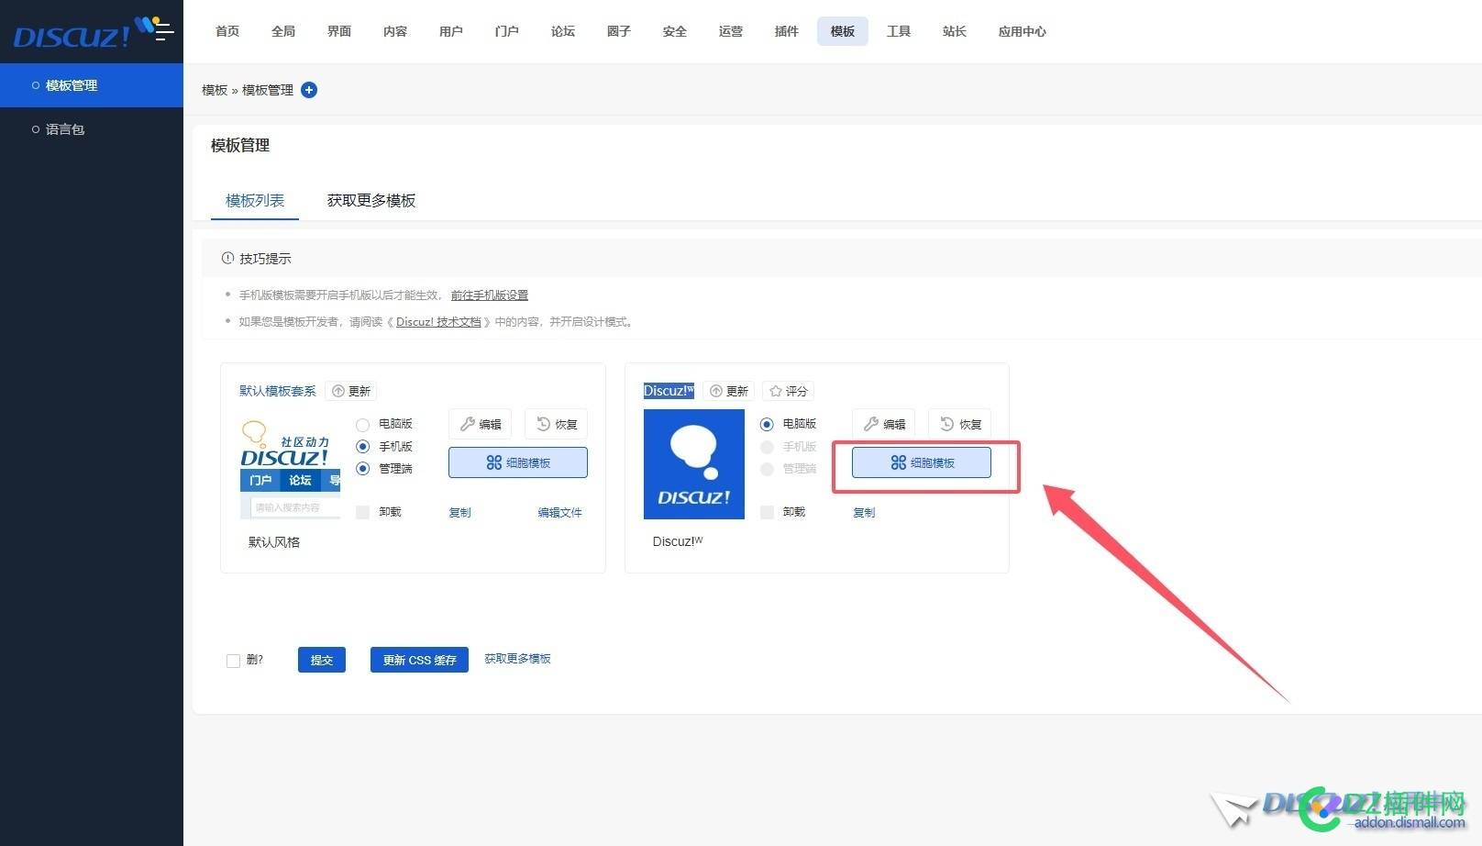Select 手机版 radio on default template card
This screenshot has width=1482, height=846.
click(363, 447)
